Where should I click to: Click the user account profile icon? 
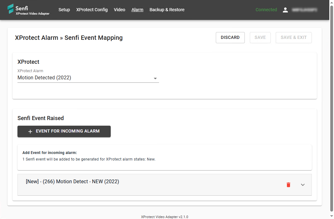[285, 10]
